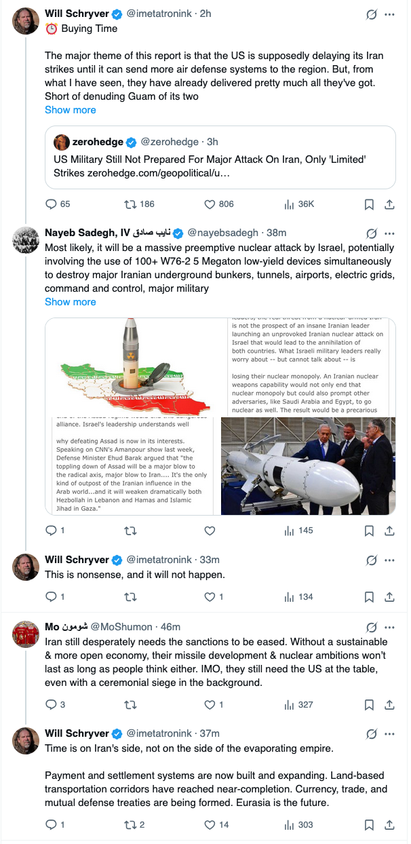Toggle bookmark on the Buying Time tweet

[369, 204]
